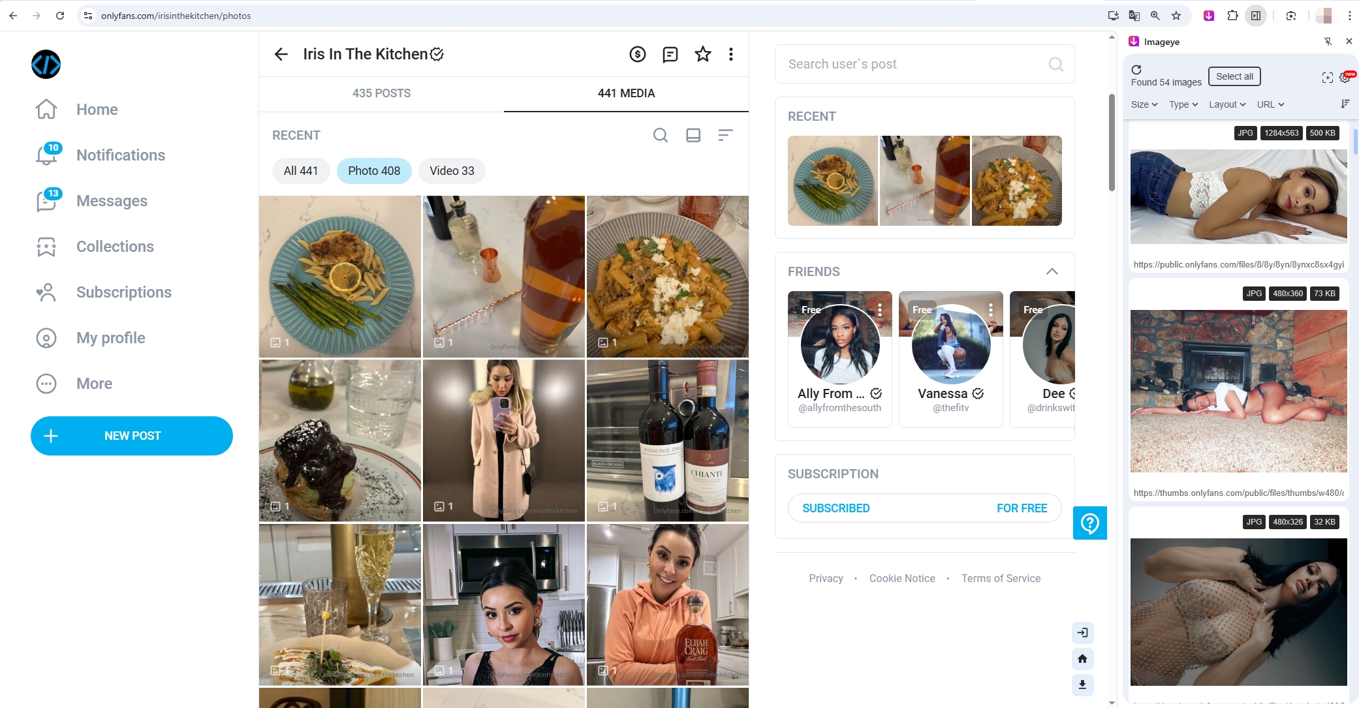
Task: Open the chicken and asparagus plate photo
Action: click(340, 277)
